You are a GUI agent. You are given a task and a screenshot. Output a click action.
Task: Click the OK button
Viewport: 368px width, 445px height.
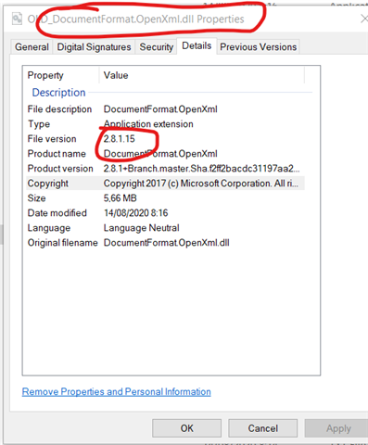click(x=186, y=428)
